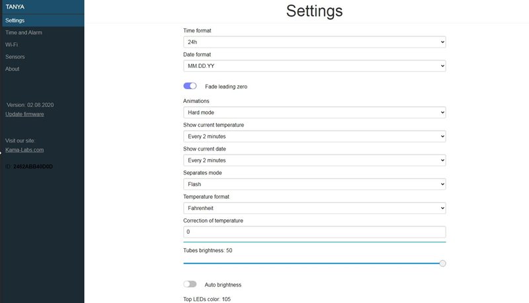Open the Temperature format Fahrenheit dropdown
529x303 pixels.
tap(315, 208)
